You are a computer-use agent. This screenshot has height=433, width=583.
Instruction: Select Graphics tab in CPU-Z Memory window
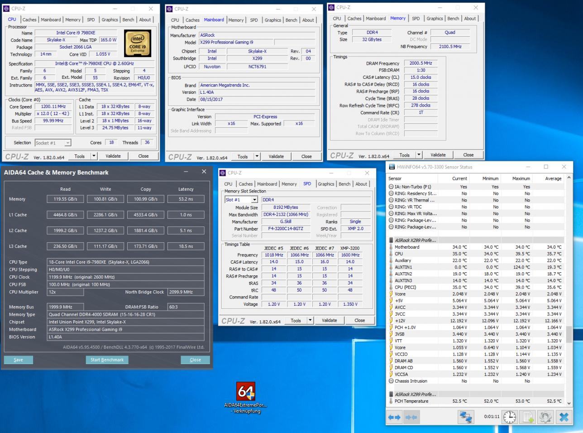[x=435, y=19]
